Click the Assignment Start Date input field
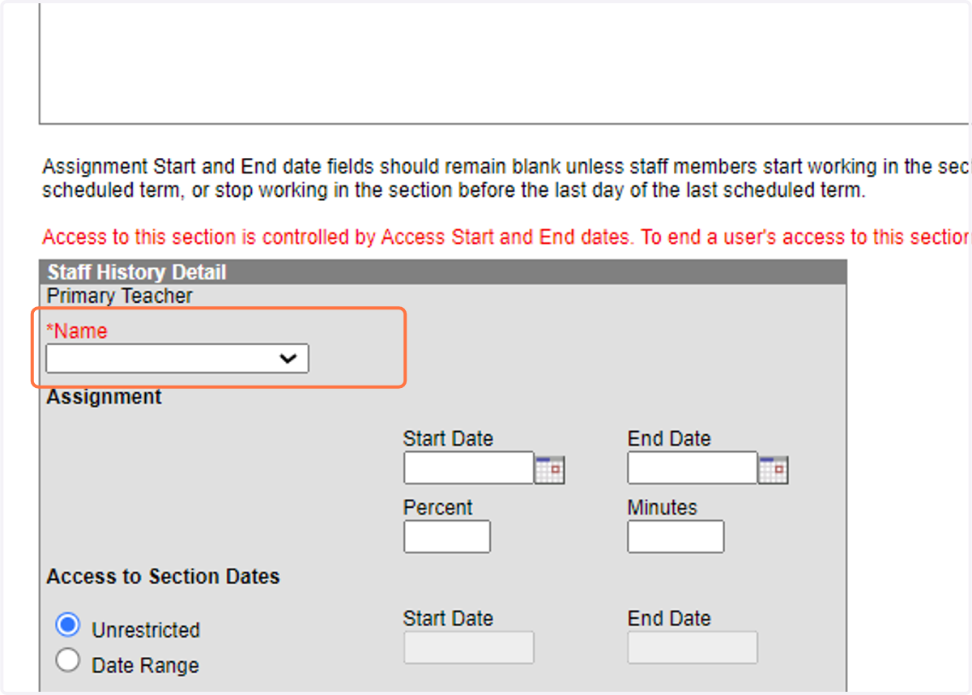The height and width of the screenshot is (695, 972). point(469,468)
